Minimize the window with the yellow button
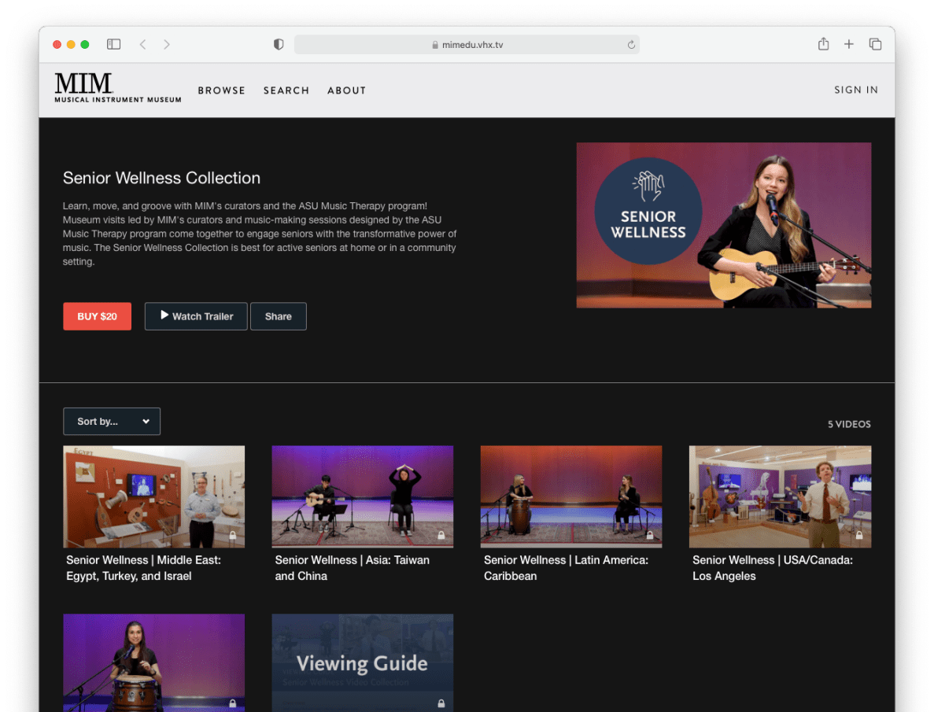This screenshot has height=712, width=934. tap(71, 45)
